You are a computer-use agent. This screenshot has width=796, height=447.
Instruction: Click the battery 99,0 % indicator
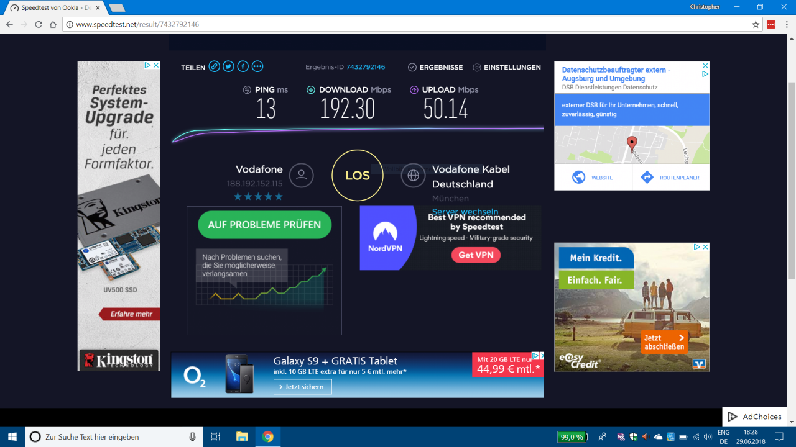(572, 436)
